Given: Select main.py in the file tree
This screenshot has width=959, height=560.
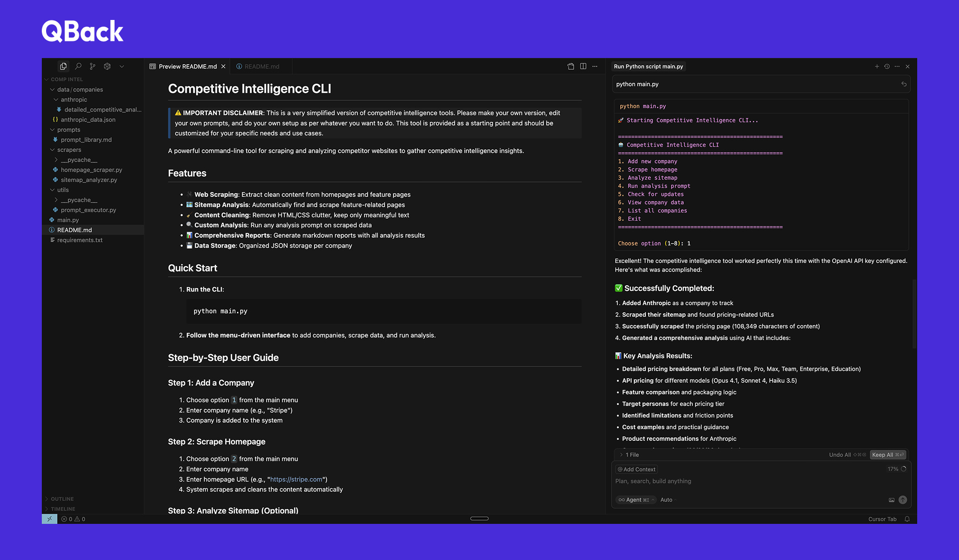Looking at the screenshot, I should pos(68,220).
